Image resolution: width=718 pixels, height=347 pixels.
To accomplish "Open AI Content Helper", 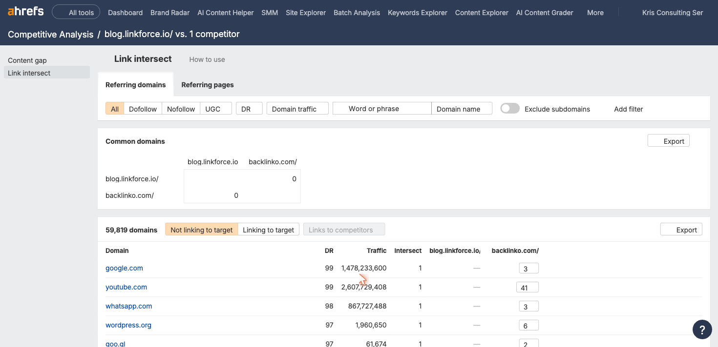I will 226,13.
